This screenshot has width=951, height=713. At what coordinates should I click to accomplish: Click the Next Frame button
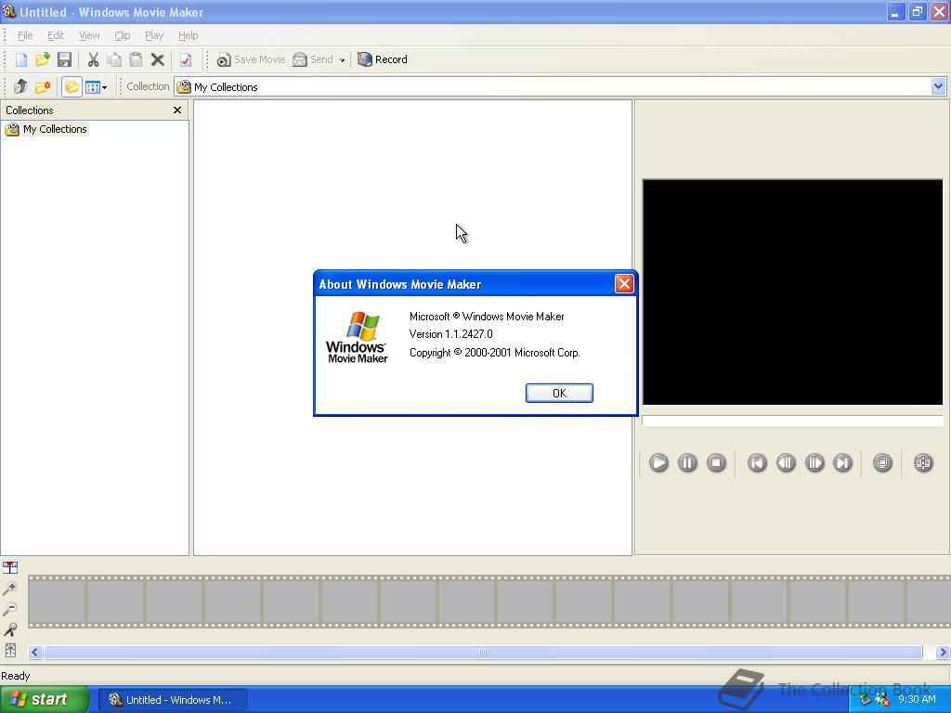[814, 463]
